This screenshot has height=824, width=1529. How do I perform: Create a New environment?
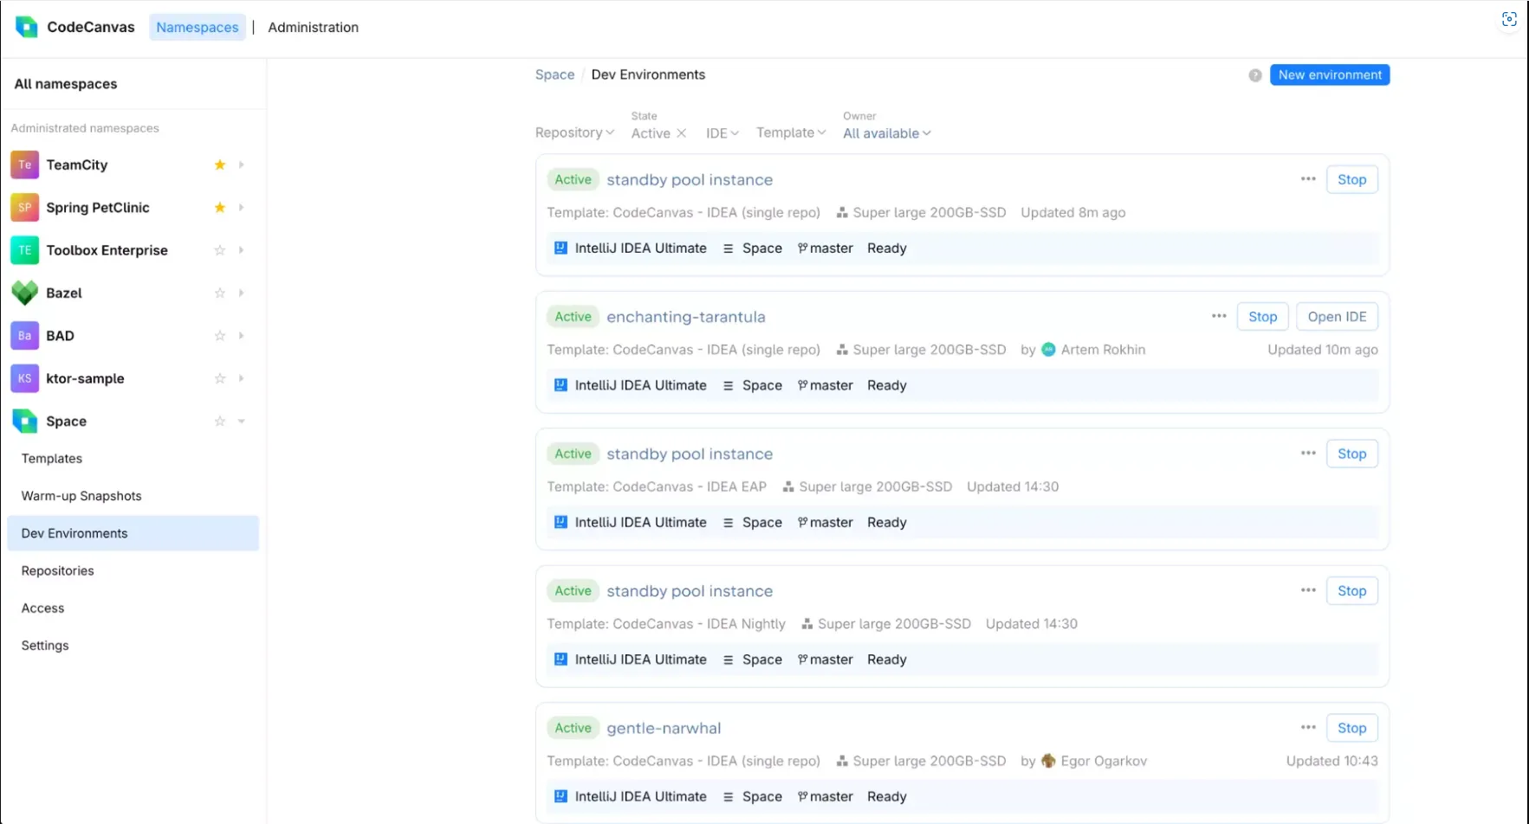pos(1329,75)
